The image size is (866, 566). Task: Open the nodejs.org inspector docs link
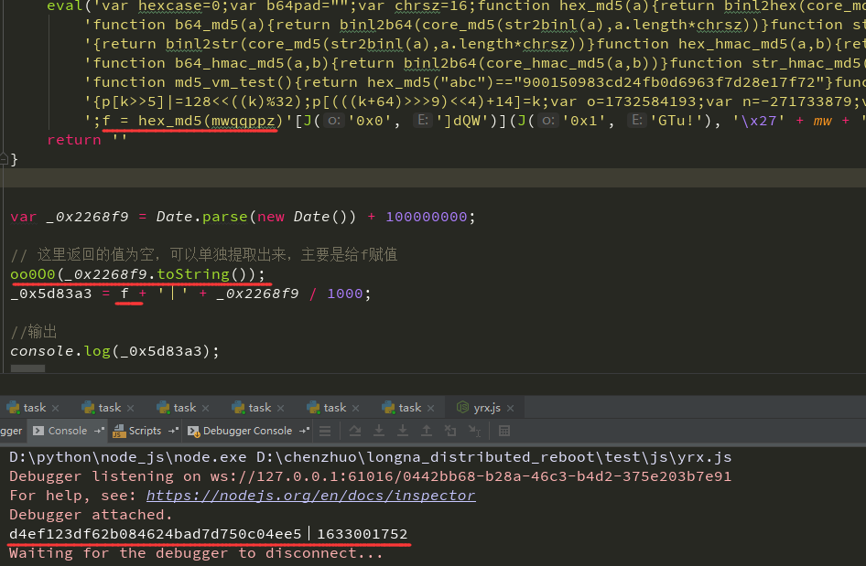[x=310, y=496]
